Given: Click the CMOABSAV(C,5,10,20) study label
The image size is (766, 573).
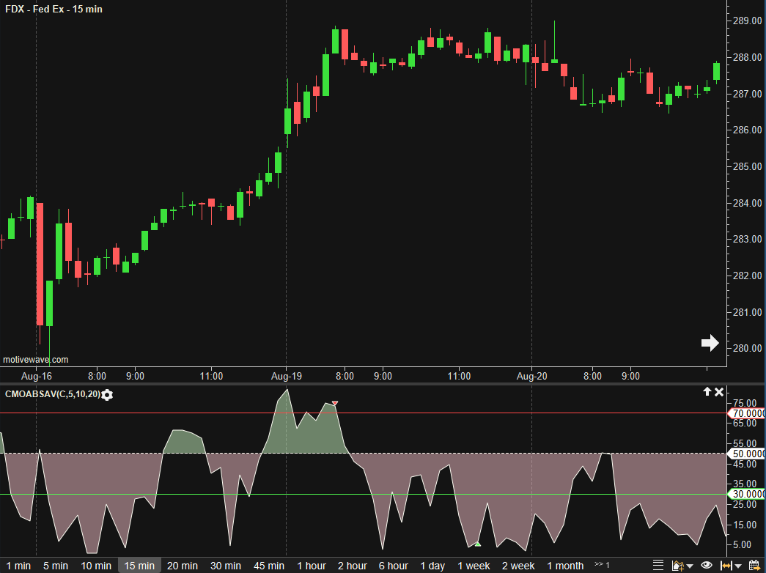Looking at the screenshot, I should point(52,395).
